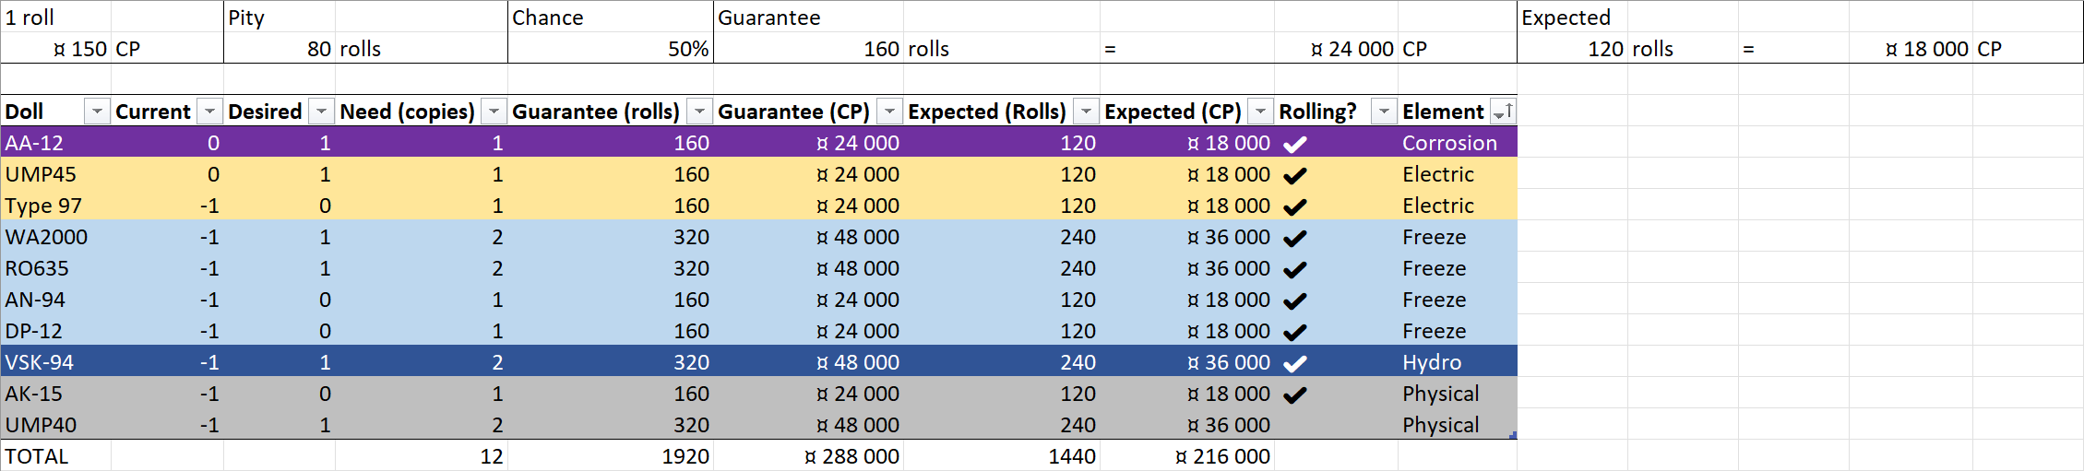The height and width of the screenshot is (471, 2084).
Task: Select the Electric element cell for UMP45
Action: click(x=1458, y=174)
